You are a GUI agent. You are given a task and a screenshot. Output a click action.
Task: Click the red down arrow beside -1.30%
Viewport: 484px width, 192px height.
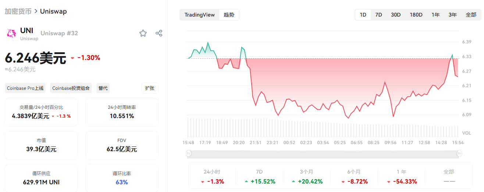[x=72, y=58]
